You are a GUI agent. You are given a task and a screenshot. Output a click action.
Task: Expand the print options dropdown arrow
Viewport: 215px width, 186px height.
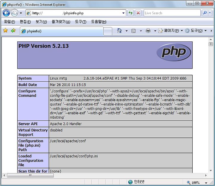155,31
